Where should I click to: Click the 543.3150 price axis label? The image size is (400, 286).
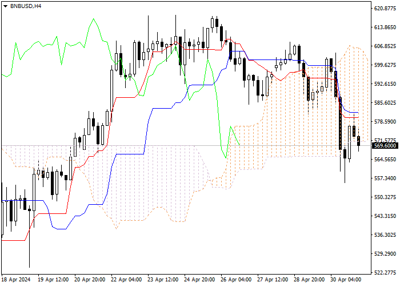[x=385, y=216]
